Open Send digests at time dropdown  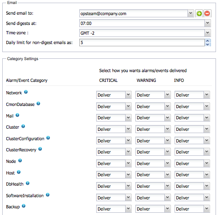[208, 23]
